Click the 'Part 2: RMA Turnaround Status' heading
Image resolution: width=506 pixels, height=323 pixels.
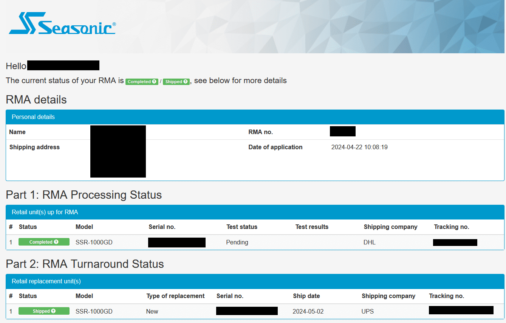(85, 264)
